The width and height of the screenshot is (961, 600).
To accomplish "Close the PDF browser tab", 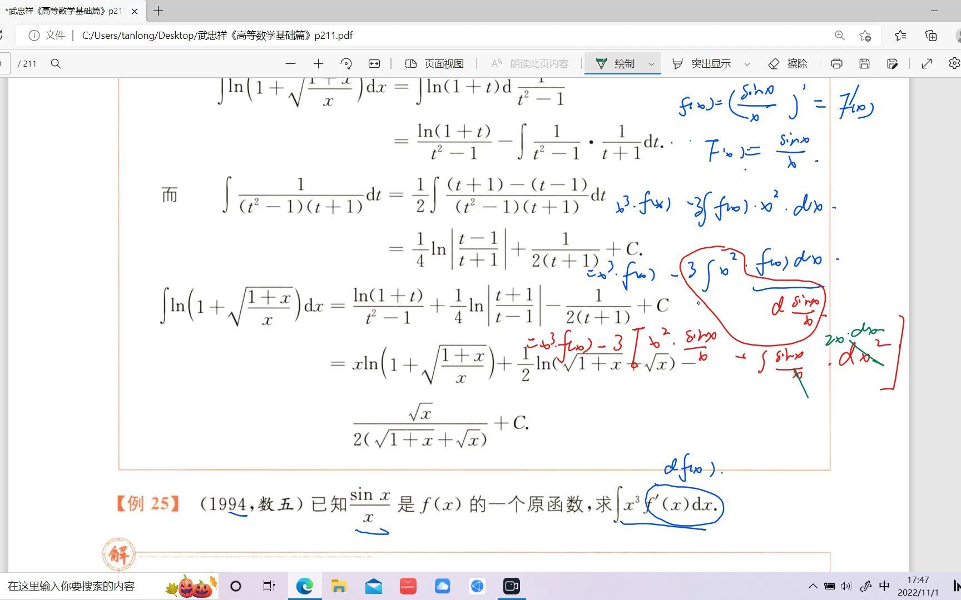I will coord(135,11).
